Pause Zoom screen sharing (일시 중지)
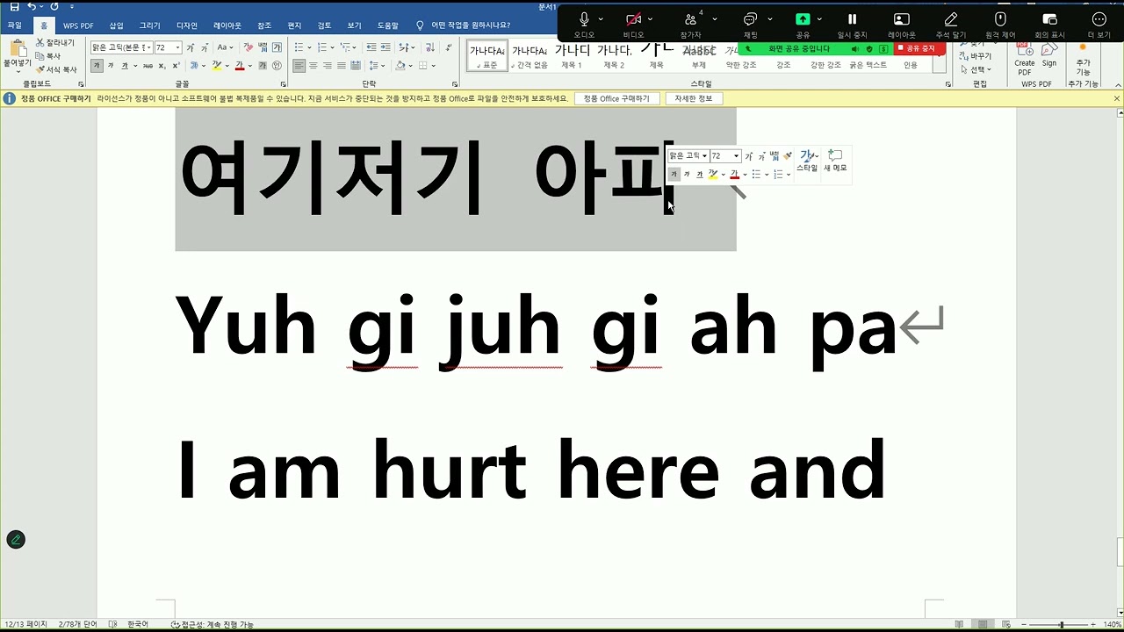 pos(852,19)
